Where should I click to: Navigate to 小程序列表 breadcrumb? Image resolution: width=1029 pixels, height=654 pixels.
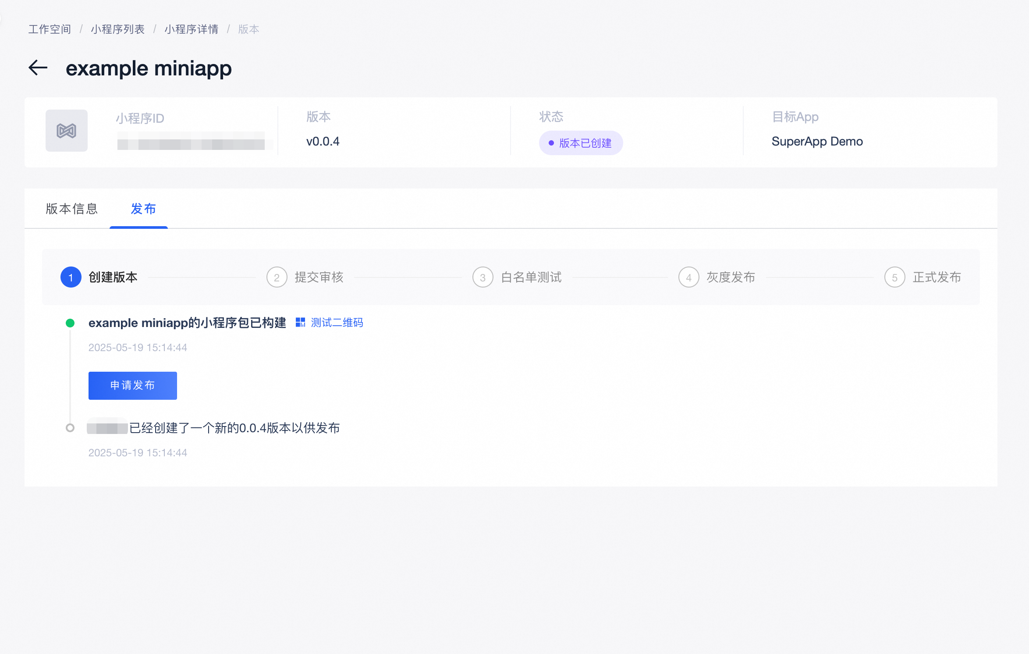[118, 29]
